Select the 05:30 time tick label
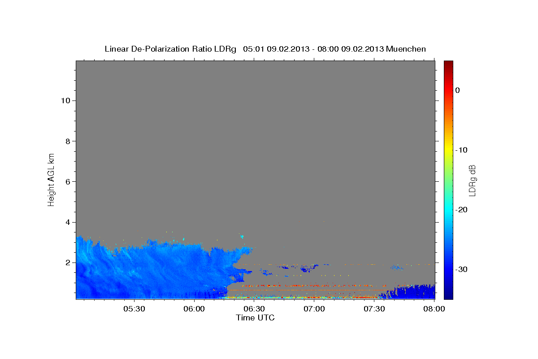Screen dimensions: 538x359 (135, 308)
